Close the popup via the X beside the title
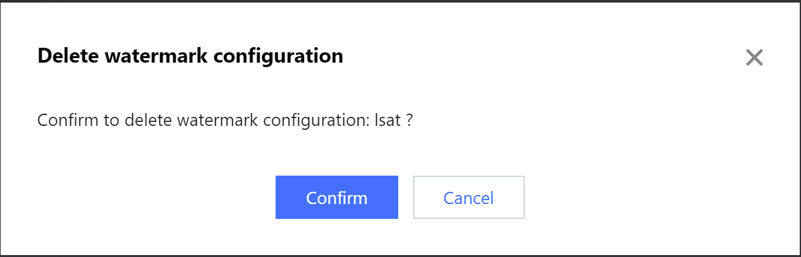 pyautogui.click(x=754, y=57)
